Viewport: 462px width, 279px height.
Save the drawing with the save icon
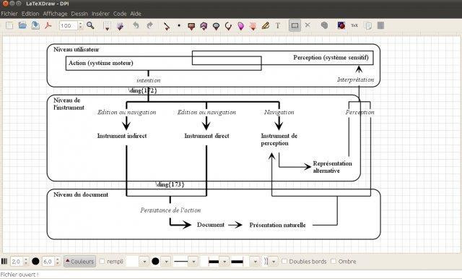click(x=35, y=25)
